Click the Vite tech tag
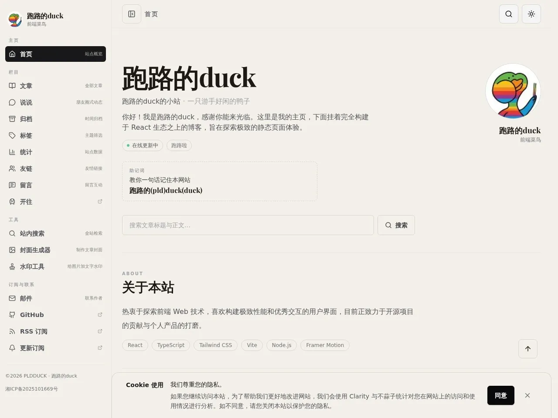 (252, 345)
